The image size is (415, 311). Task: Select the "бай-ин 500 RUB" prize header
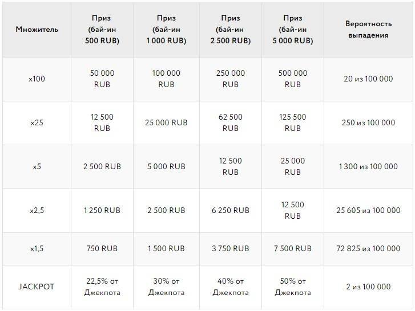click(x=102, y=29)
